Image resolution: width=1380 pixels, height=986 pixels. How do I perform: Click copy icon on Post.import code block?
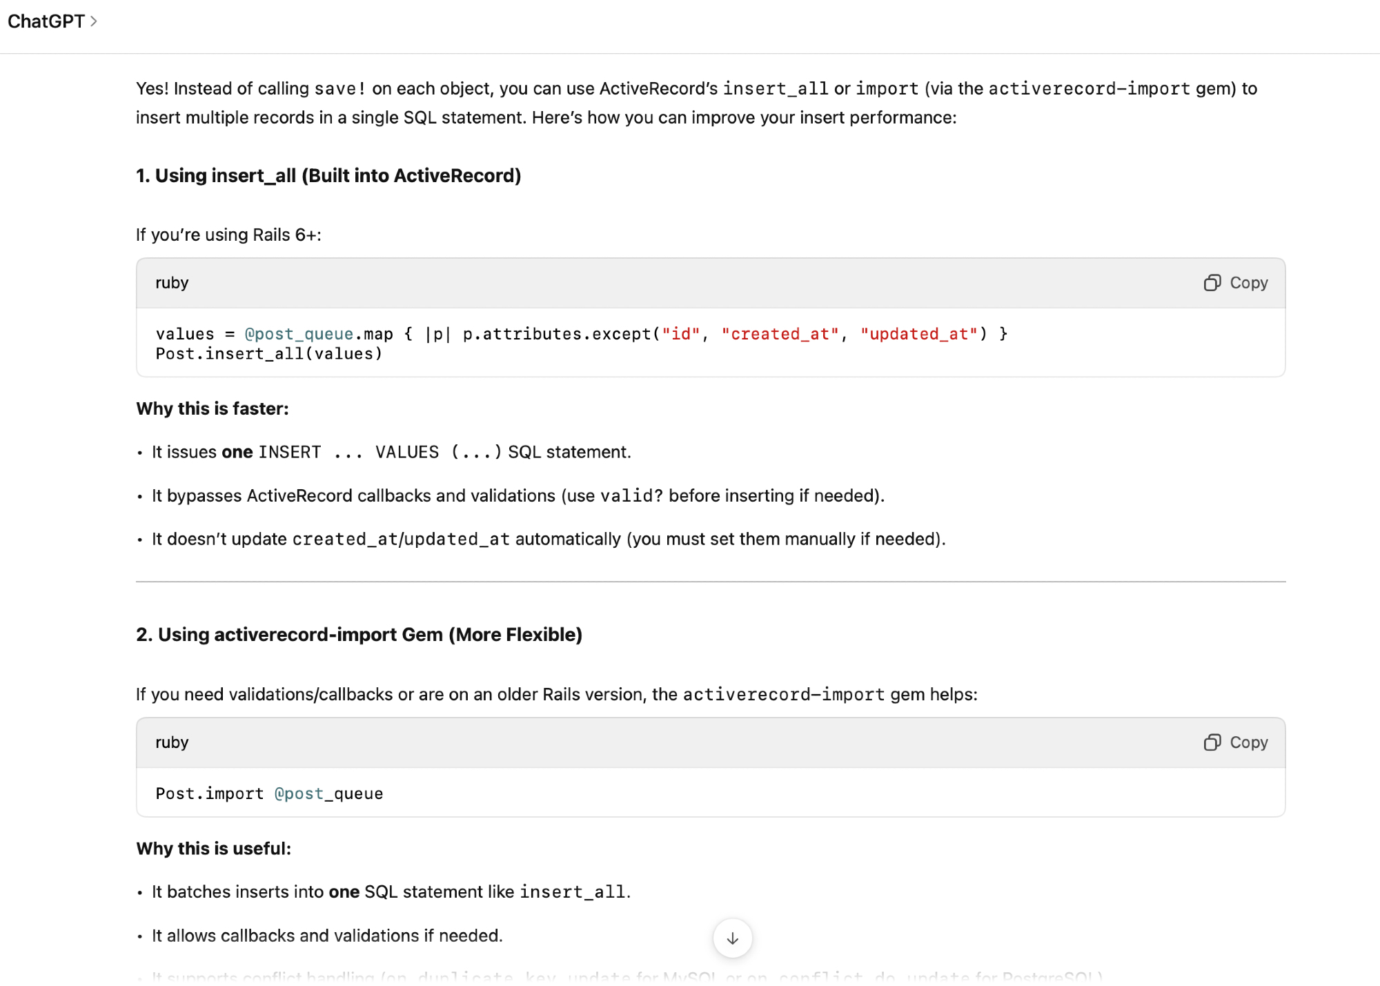coord(1212,742)
